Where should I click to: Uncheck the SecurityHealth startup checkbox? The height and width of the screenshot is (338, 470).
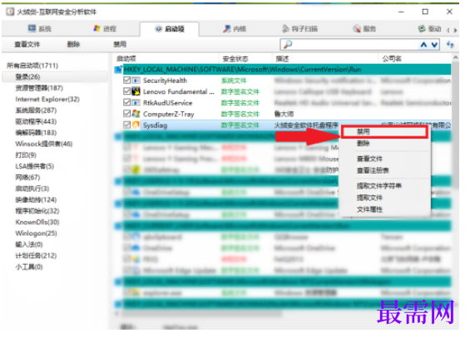pyautogui.click(x=126, y=80)
